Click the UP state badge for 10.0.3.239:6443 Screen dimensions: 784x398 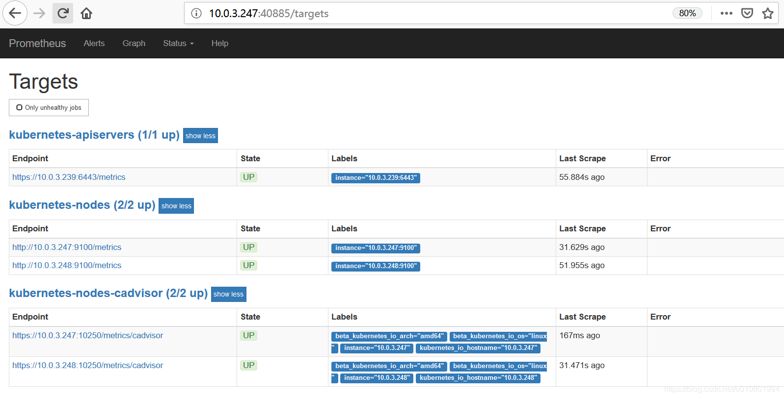(249, 177)
